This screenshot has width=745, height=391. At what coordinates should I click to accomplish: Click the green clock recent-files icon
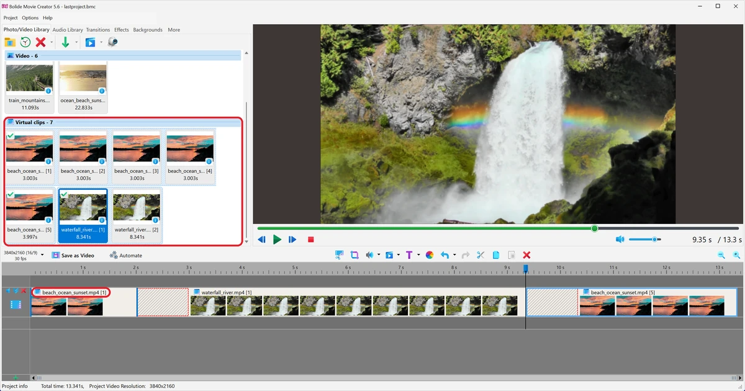point(25,42)
